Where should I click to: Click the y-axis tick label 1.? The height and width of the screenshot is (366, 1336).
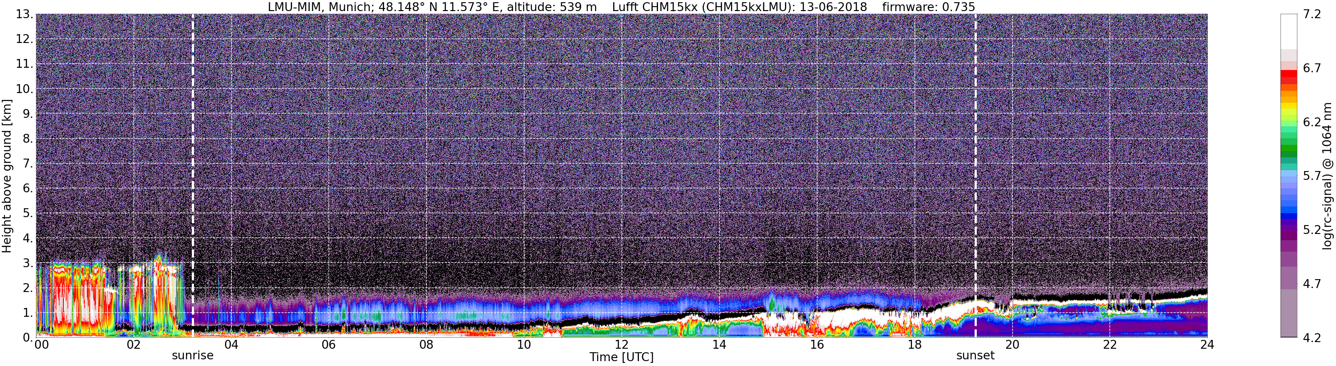tap(28, 312)
